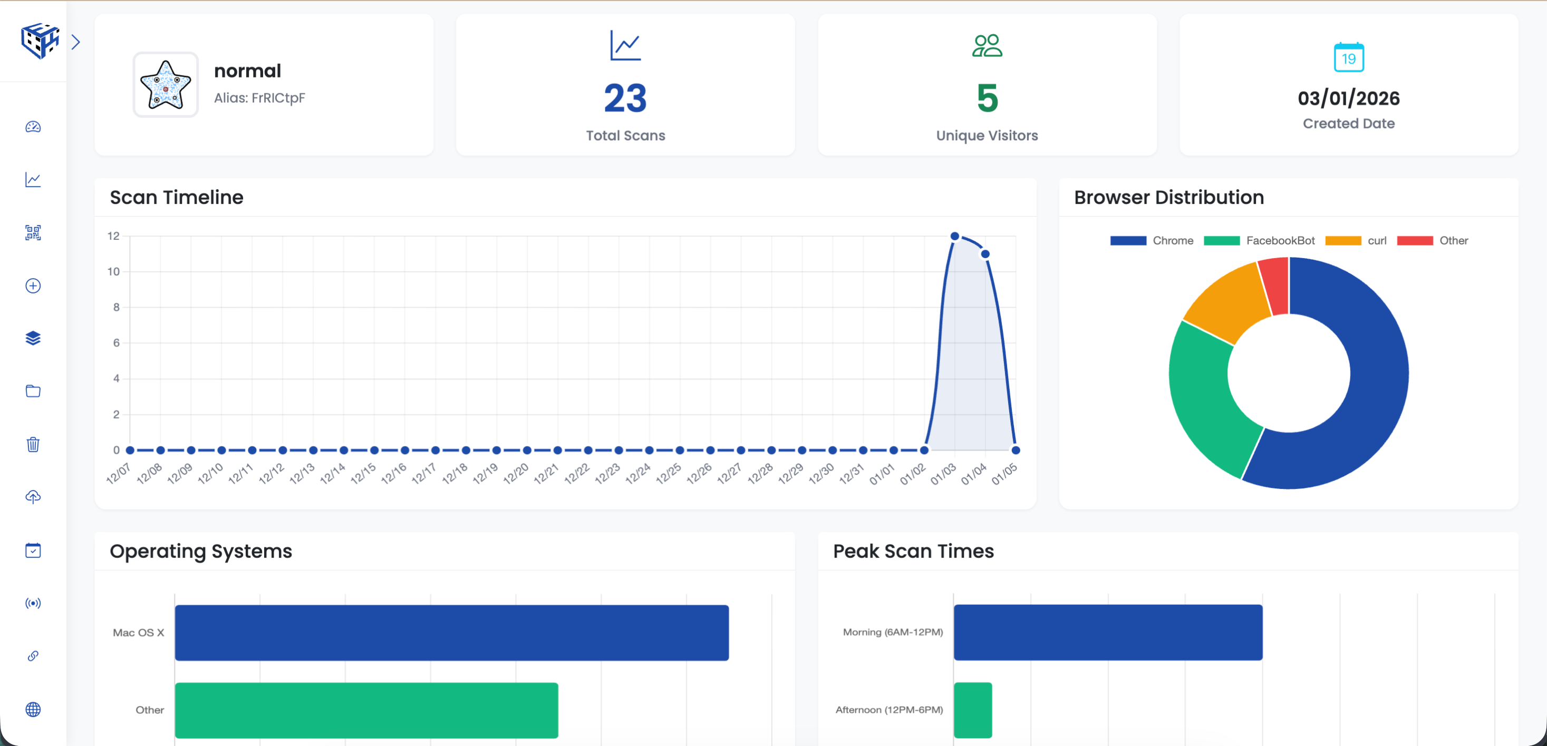
Task: Open the layers section in sidebar
Action: tap(33, 338)
